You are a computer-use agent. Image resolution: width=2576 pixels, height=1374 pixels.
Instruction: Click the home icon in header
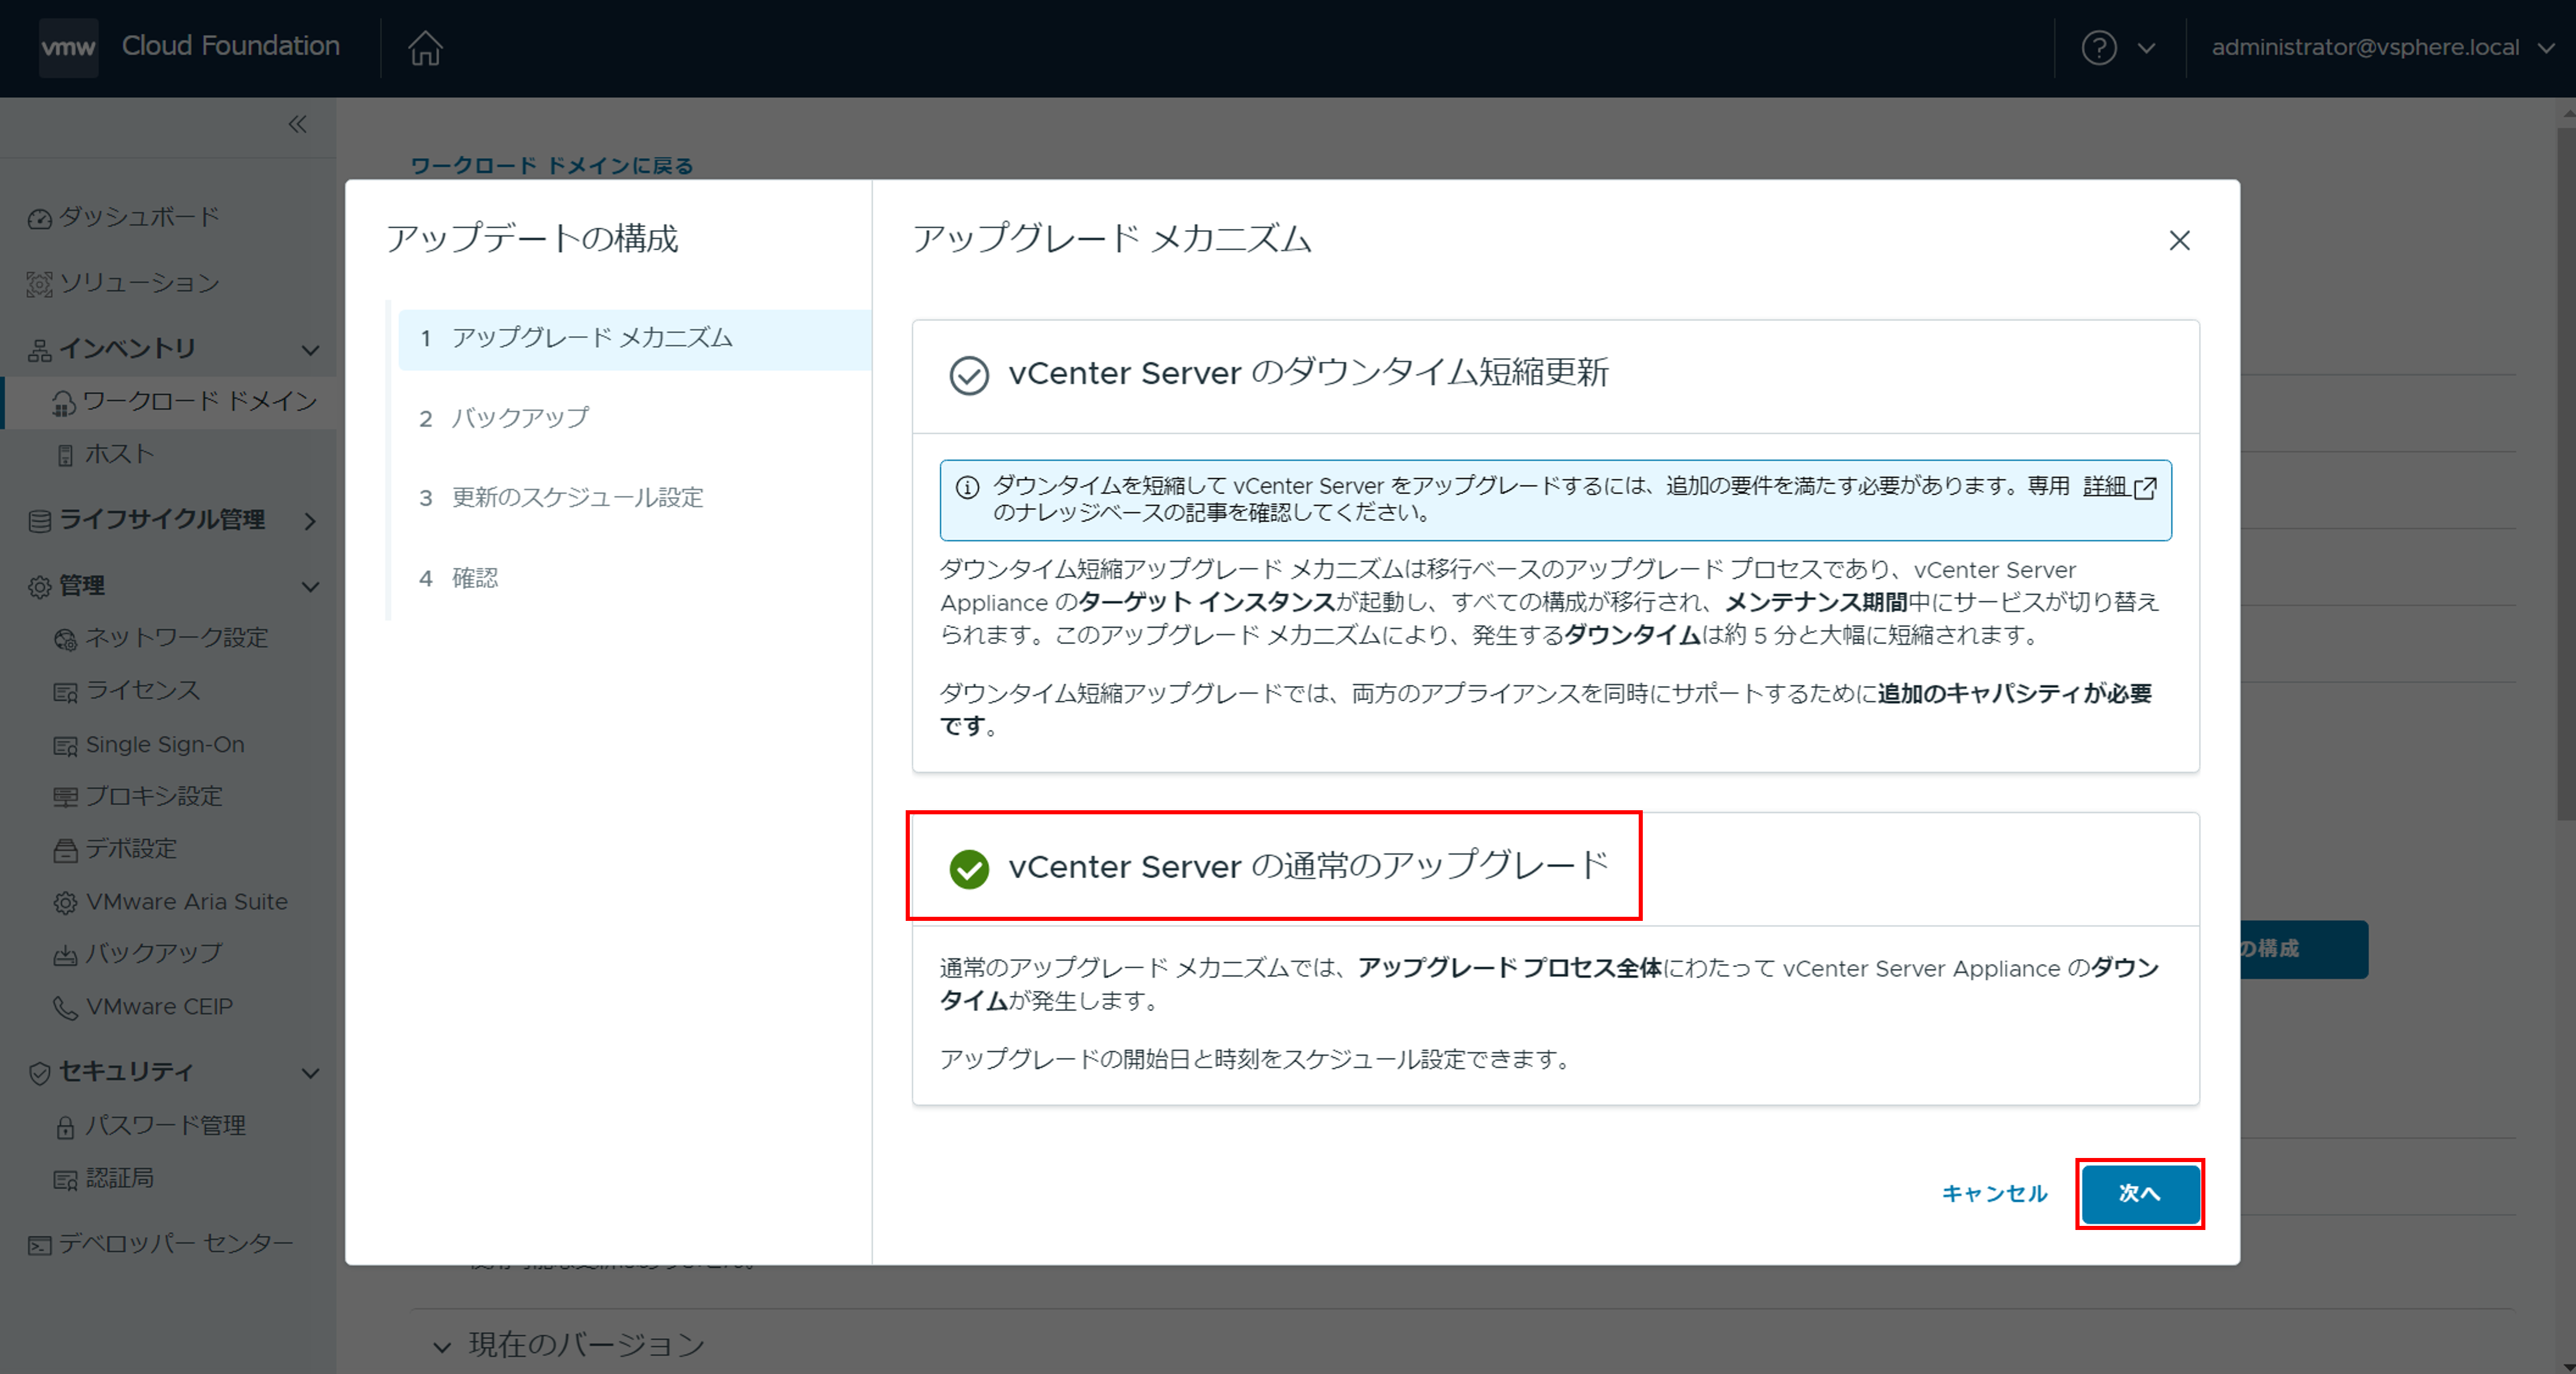425,47
